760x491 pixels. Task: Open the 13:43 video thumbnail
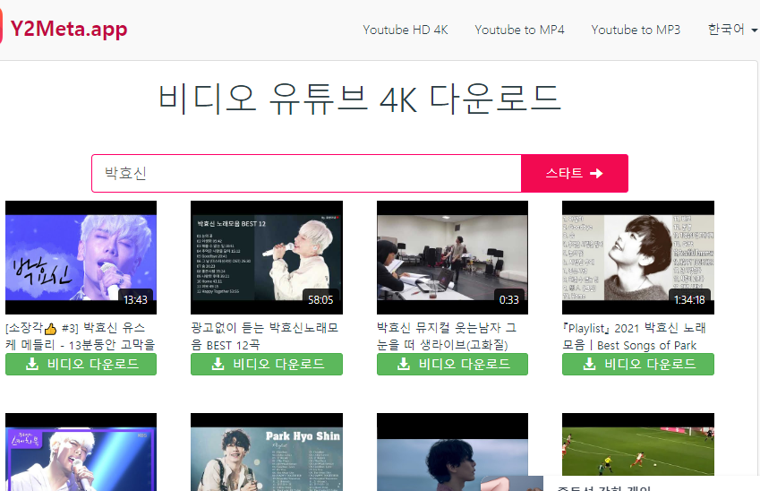pyautogui.click(x=81, y=258)
